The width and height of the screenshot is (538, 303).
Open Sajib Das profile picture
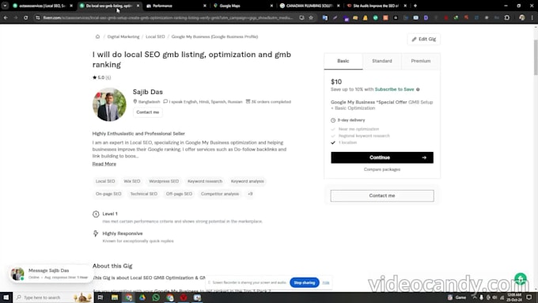click(109, 104)
